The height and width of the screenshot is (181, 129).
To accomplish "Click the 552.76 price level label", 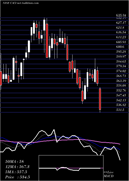I will (x=121, y=90).
